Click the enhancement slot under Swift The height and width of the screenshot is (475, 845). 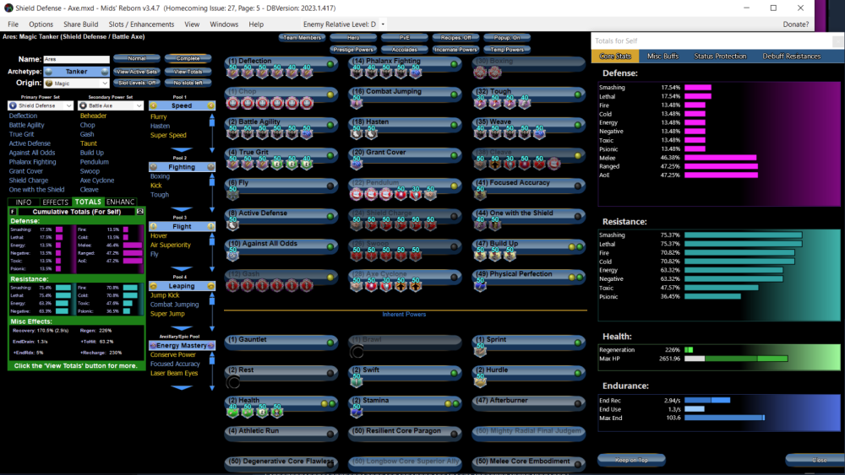356,381
